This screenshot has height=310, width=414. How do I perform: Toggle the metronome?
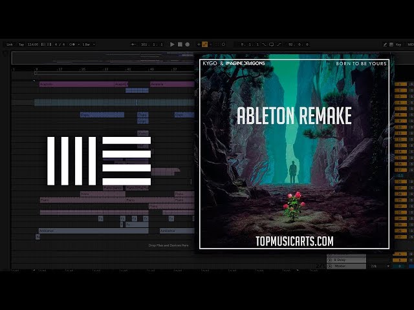pyautogui.click(x=72, y=45)
